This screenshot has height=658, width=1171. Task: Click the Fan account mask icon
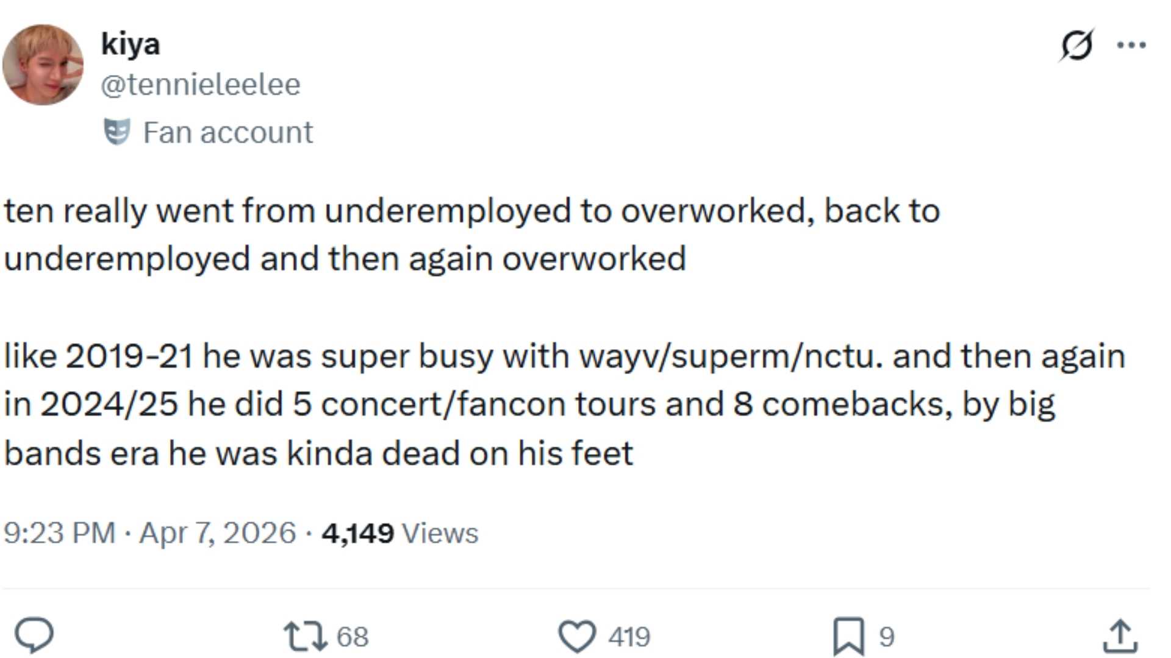116,132
